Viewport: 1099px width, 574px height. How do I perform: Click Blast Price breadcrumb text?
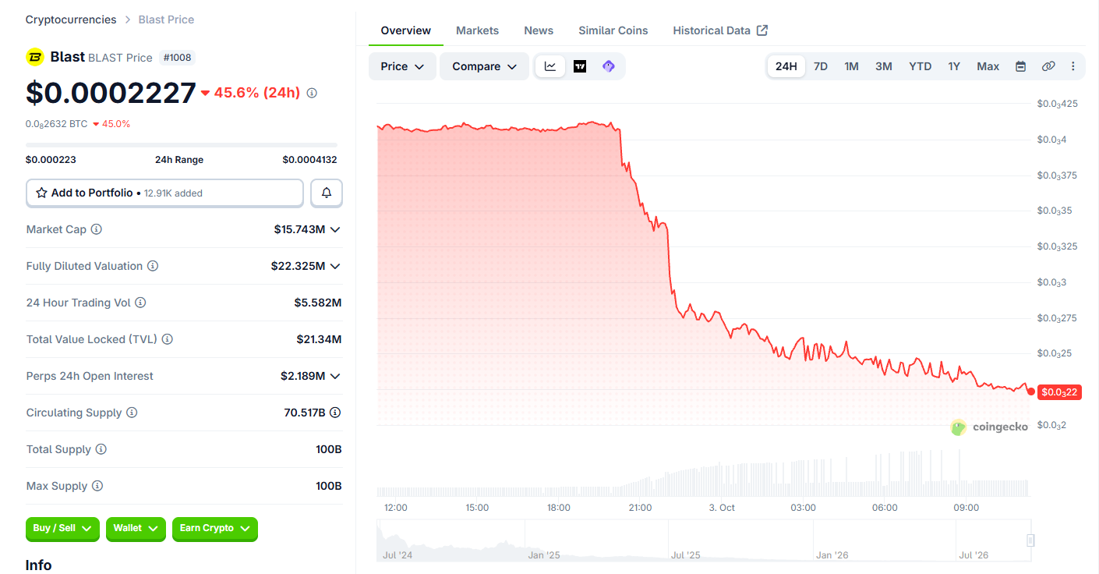166,19
